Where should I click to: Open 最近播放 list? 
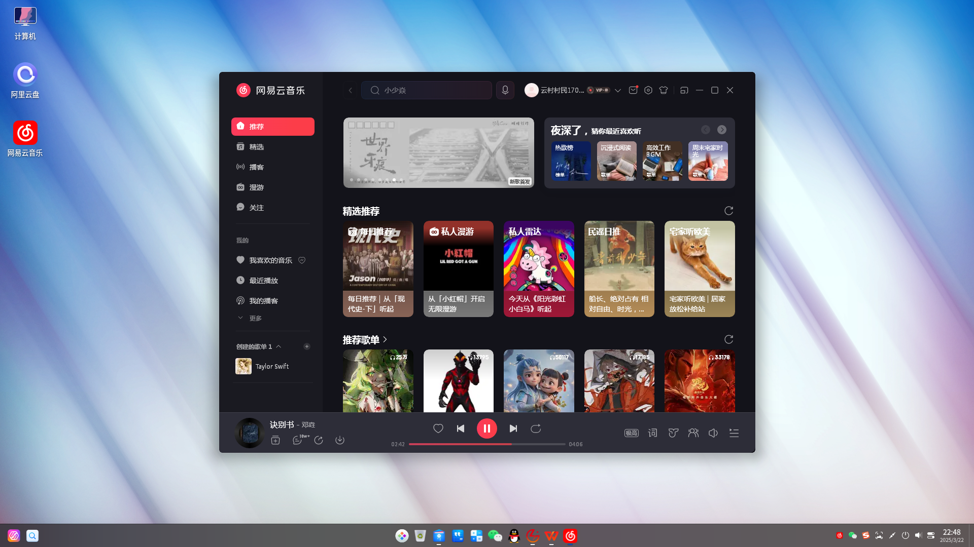[x=273, y=281]
